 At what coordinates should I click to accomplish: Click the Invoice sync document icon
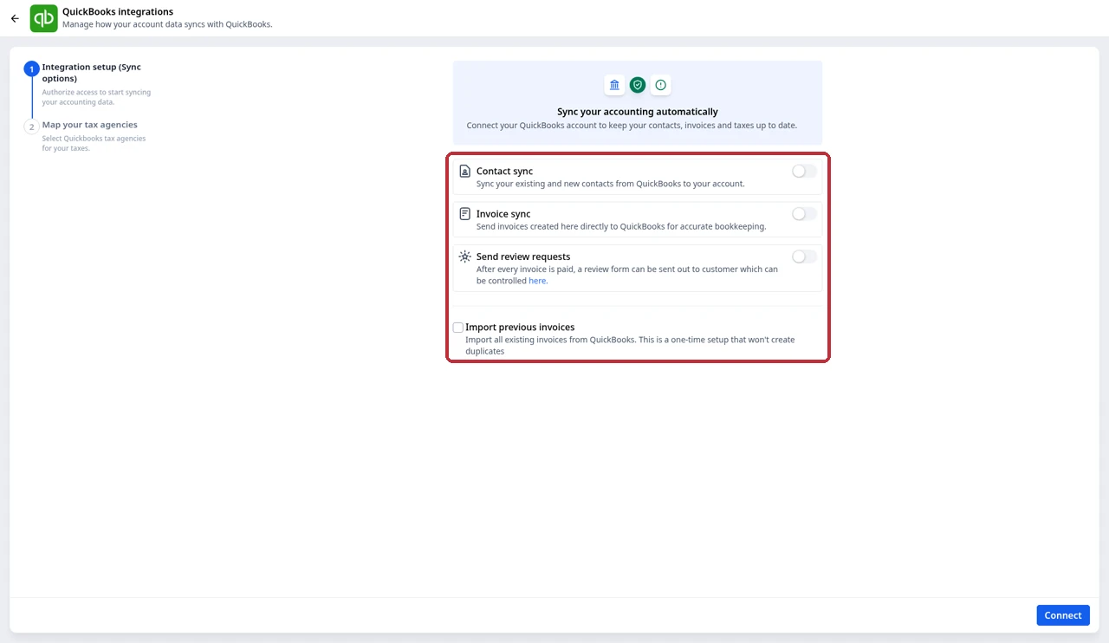(465, 214)
